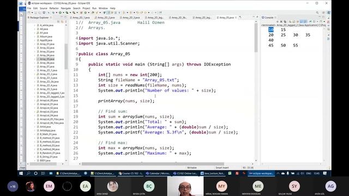The width and height of the screenshot is (349, 196).
Task: Open the Open Console dropdown arrow
Action: [324, 22]
